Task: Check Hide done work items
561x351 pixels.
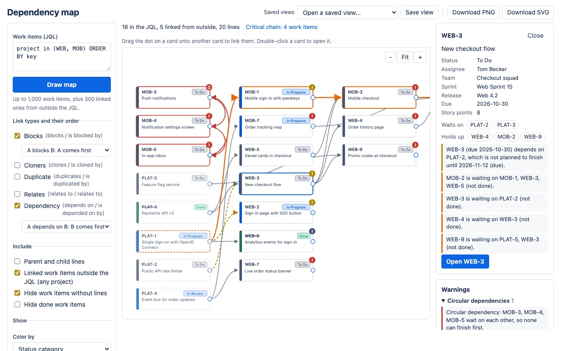Action: coord(18,304)
